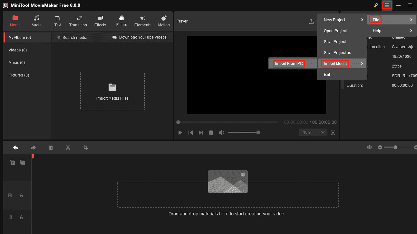Expand the Help submenu chevron
417x234 pixels.
tap(411, 31)
